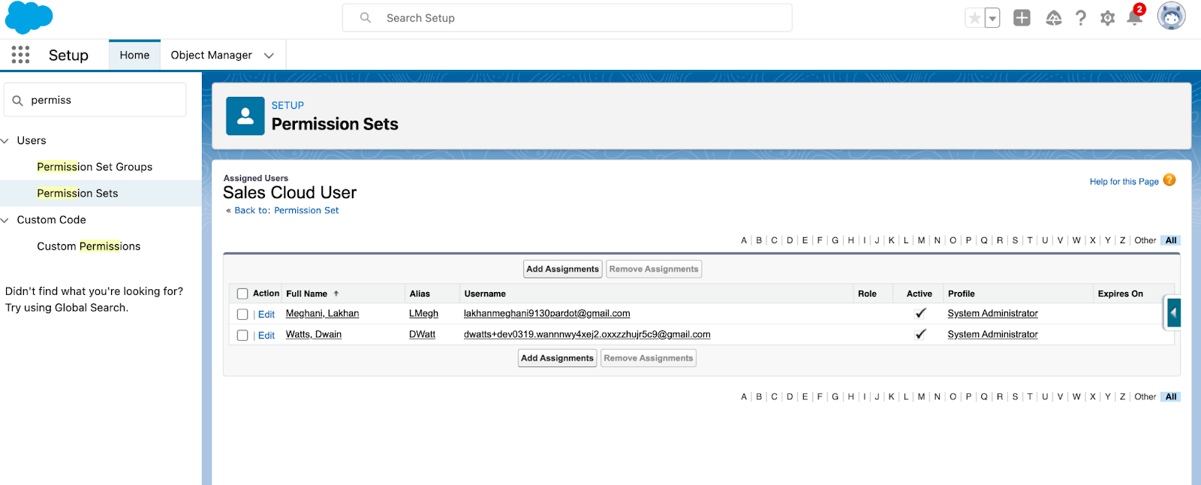
Task: Open the setup gear menu
Action: [1108, 18]
